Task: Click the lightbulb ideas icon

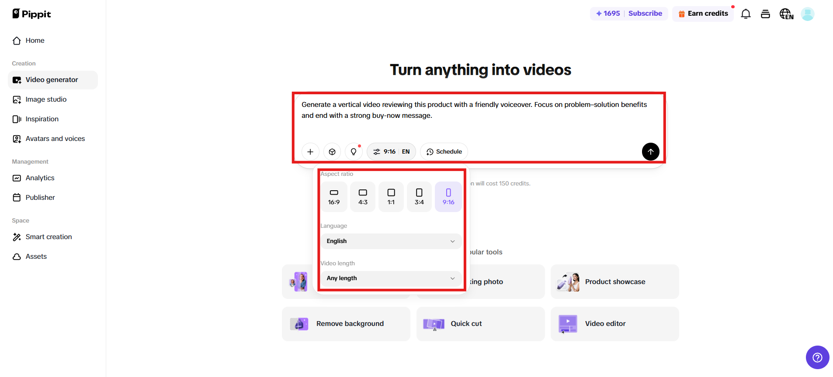Action: (354, 152)
